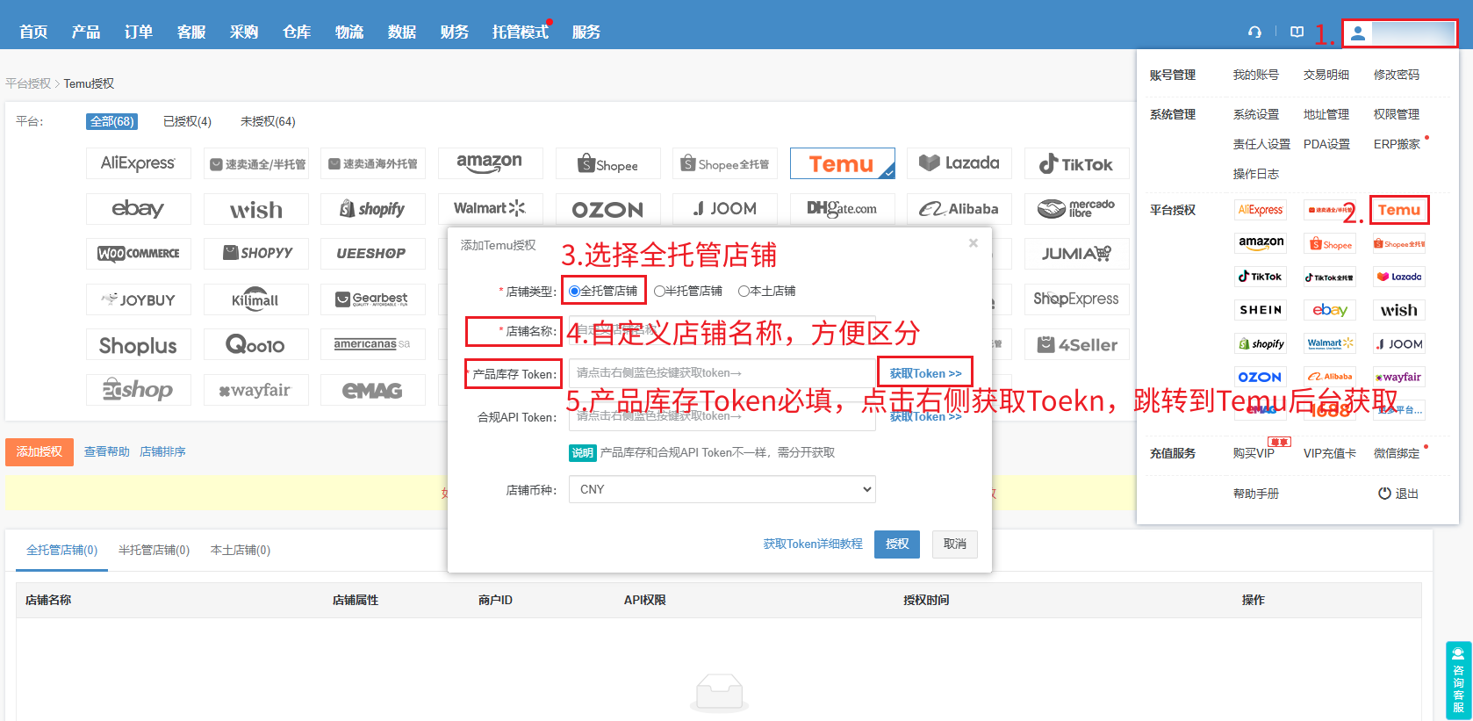Click 获取Token >> beside 合规API Token
1473x721 pixels.
925,417
